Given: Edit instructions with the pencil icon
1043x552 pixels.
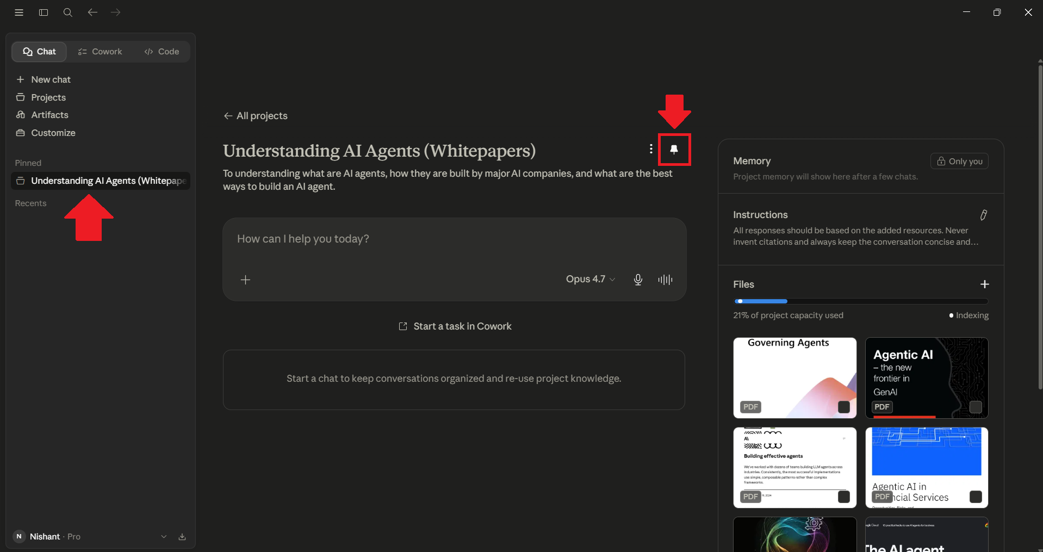Looking at the screenshot, I should [x=983, y=215].
